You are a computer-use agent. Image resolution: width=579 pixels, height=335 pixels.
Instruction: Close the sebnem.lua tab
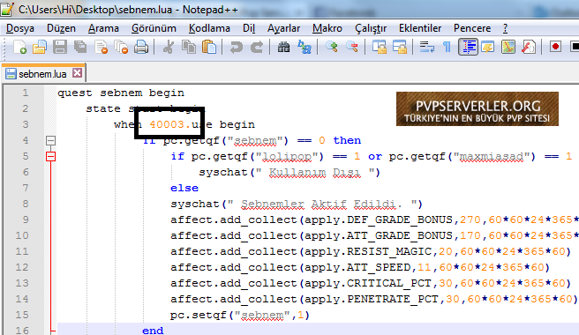point(77,72)
